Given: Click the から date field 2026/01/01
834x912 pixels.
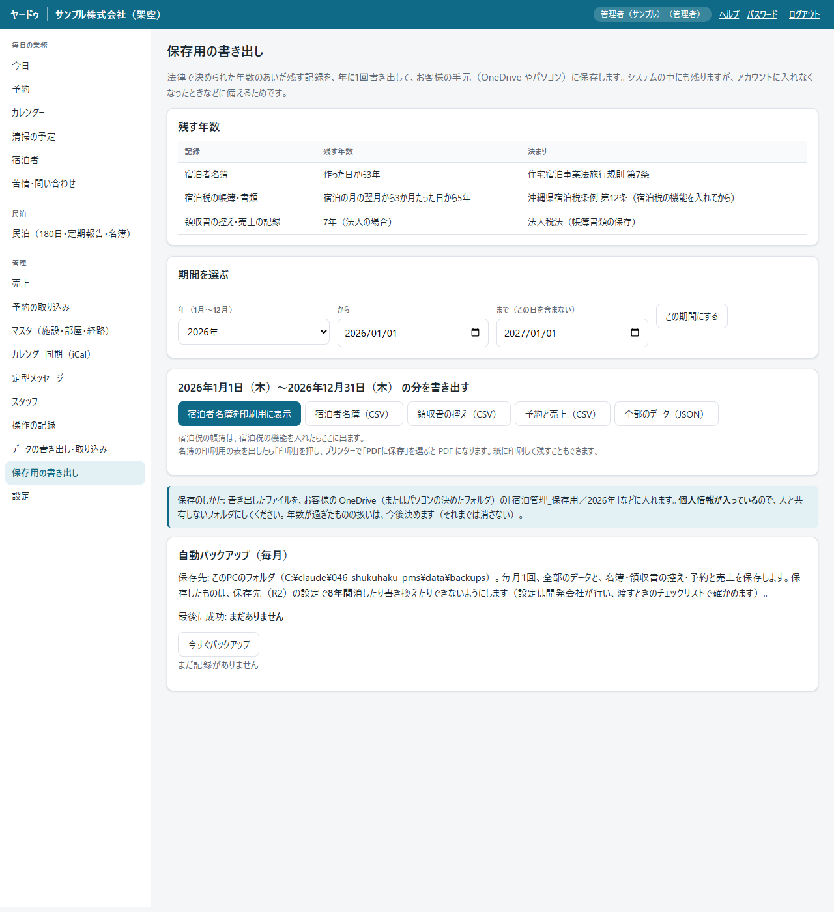Looking at the screenshot, I should pos(412,333).
